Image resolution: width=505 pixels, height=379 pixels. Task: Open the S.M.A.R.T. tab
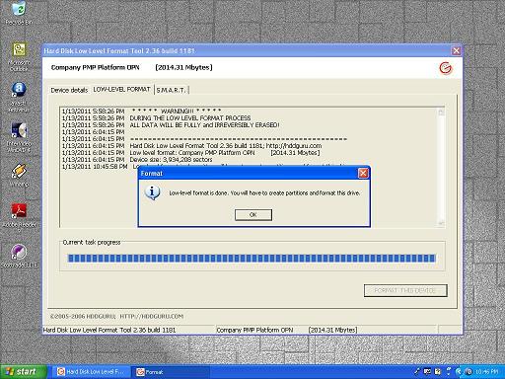[x=172, y=90]
